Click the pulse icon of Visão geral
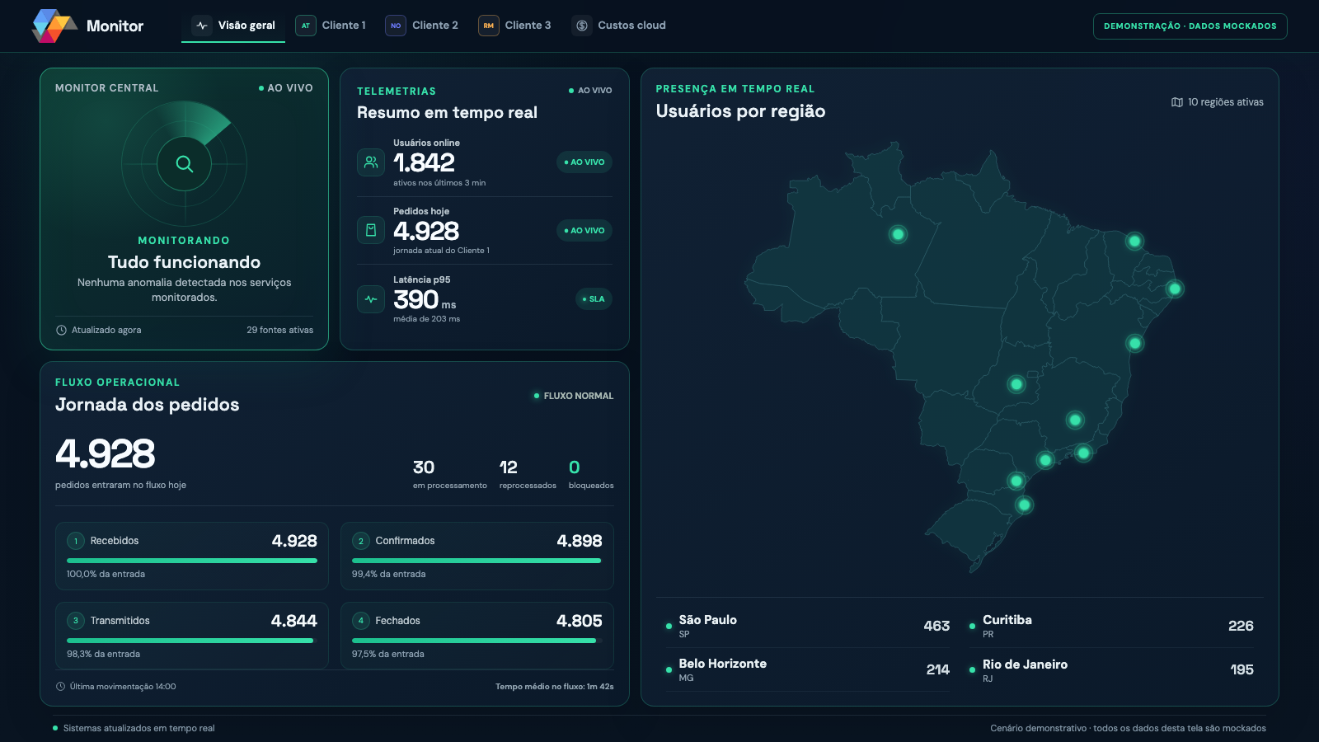This screenshot has width=1319, height=742. 202,26
